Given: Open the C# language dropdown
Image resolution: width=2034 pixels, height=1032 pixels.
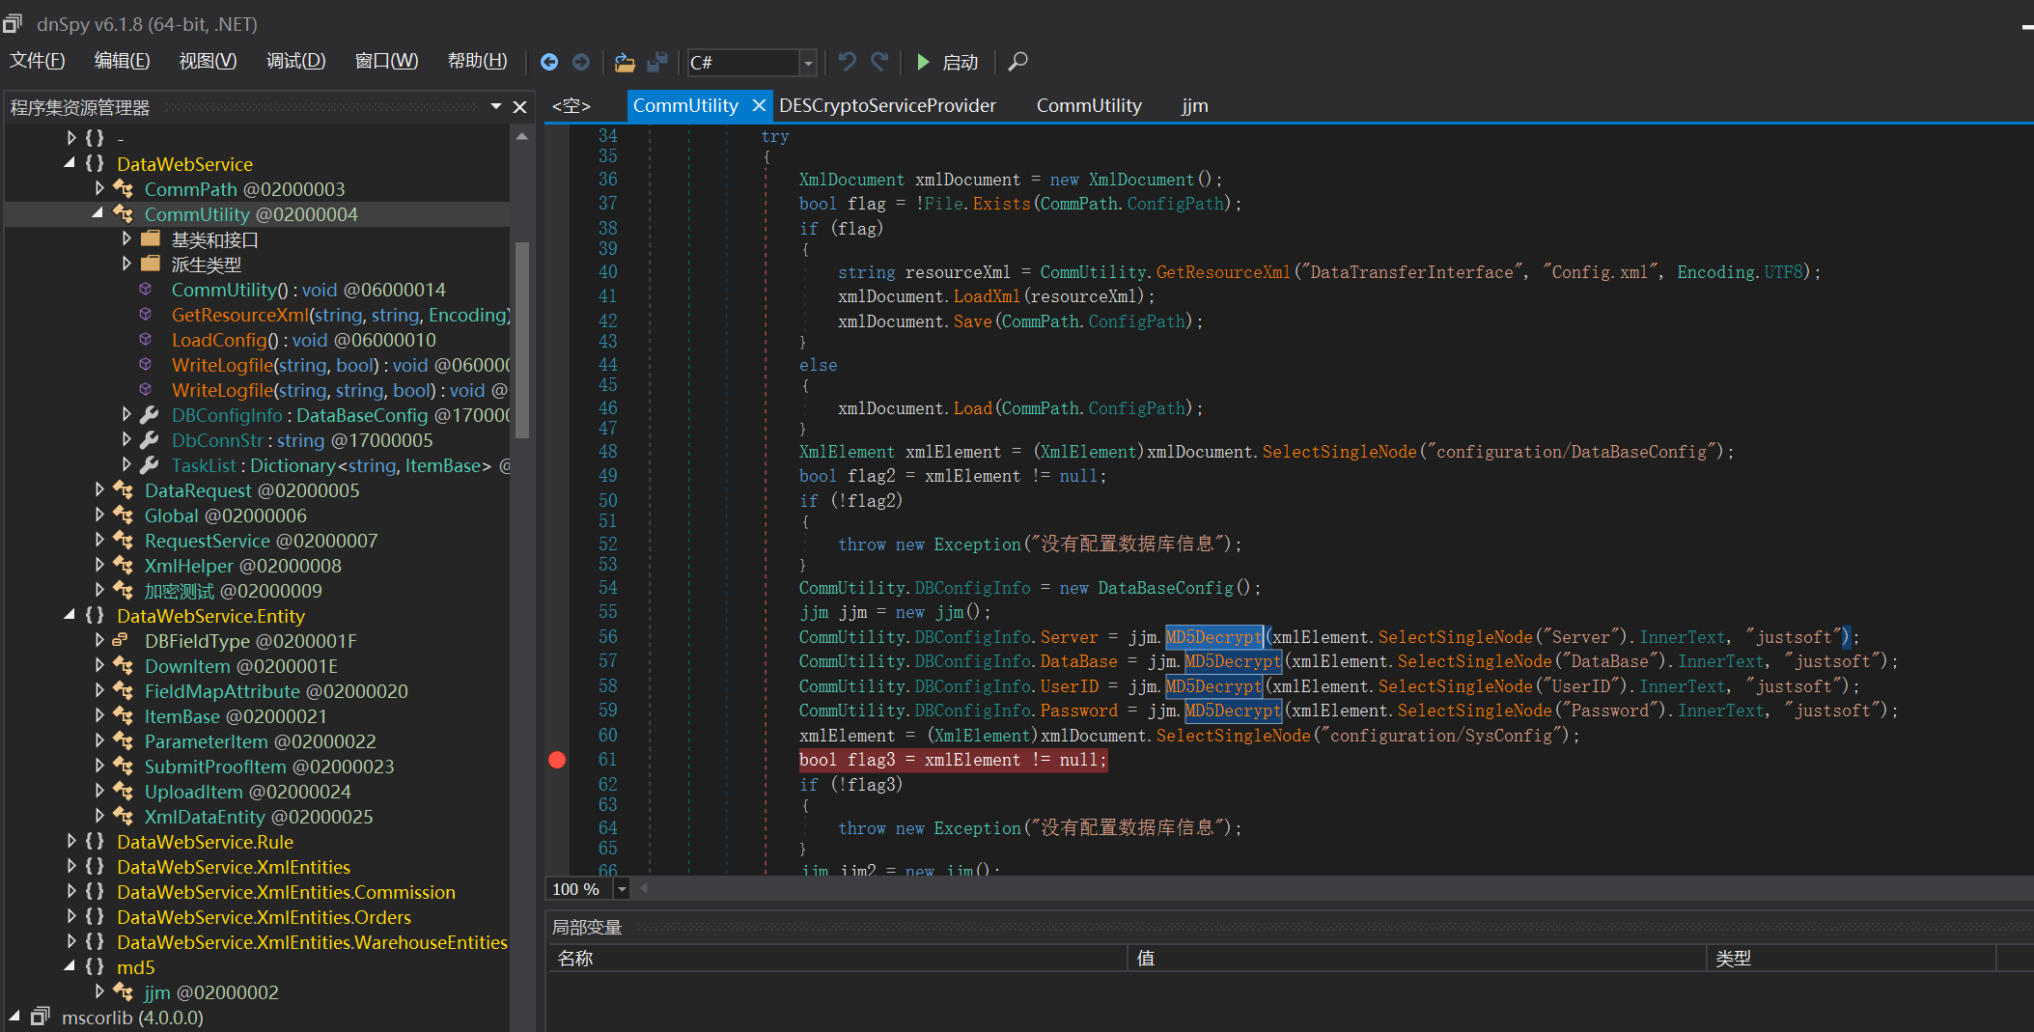Looking at the screenshot, I should [x=808, y=63].
